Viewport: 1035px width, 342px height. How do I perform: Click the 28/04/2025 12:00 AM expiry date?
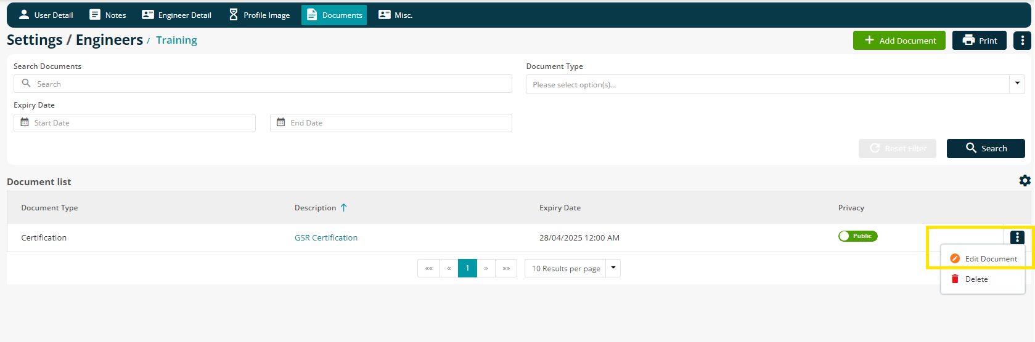click(579, 237)
